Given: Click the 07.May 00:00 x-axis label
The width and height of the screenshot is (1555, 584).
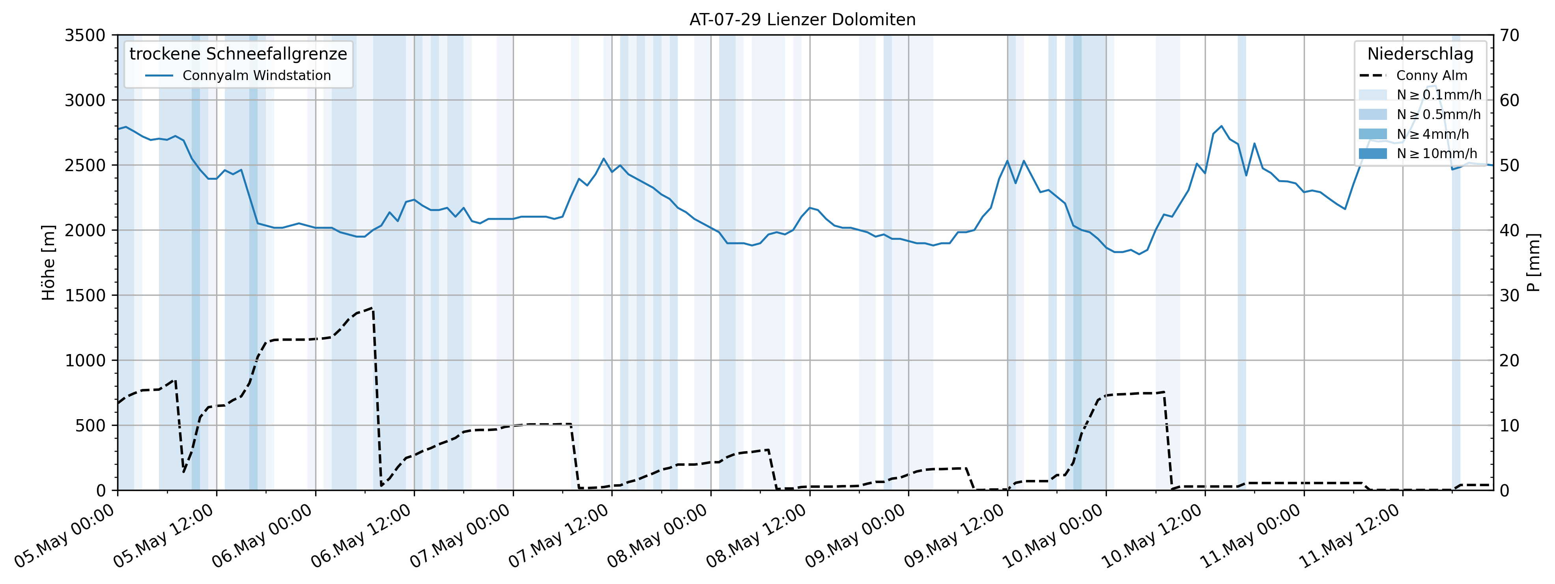Looking at the screenshot, I should tap(461, 536).
